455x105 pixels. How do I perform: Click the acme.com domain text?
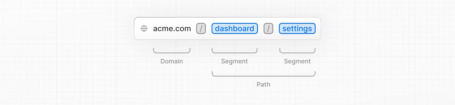[x=172, y=29]
